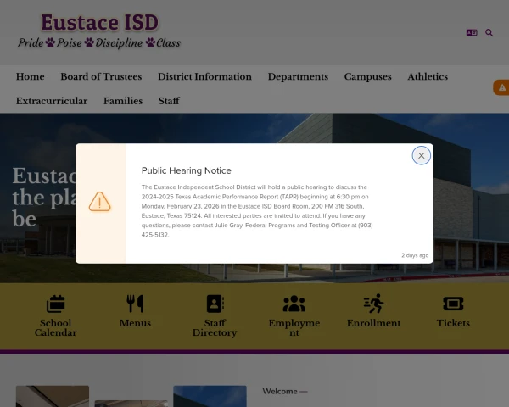Follow the Enrollment text link
Screen dimensions: 509x407
click(373, 323)
